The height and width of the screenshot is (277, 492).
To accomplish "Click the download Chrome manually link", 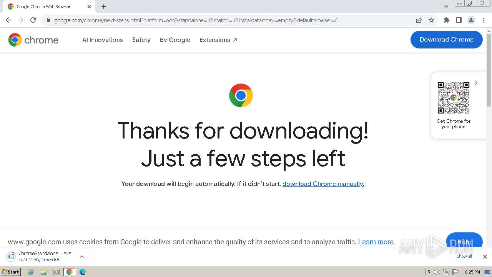I will click(x=323, y=184).
